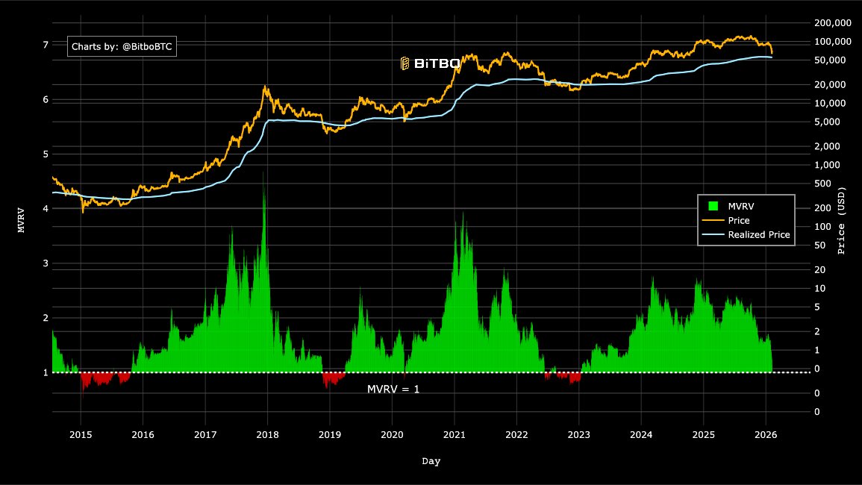
Task: Click the 2015 x-axis label
Action: click(81, 435)
